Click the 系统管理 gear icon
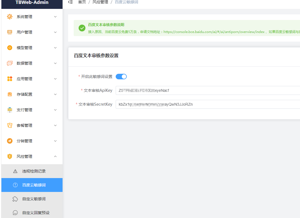Viewport: 300px width, 218px height. (x=10, y=17)
